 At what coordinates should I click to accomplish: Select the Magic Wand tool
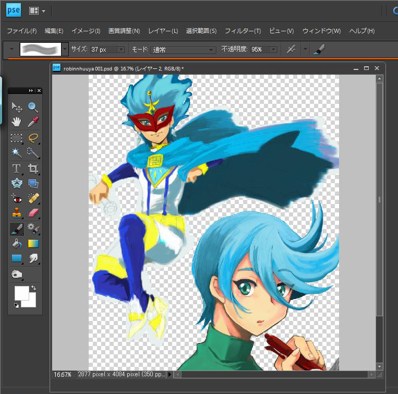tap(17, 153)
